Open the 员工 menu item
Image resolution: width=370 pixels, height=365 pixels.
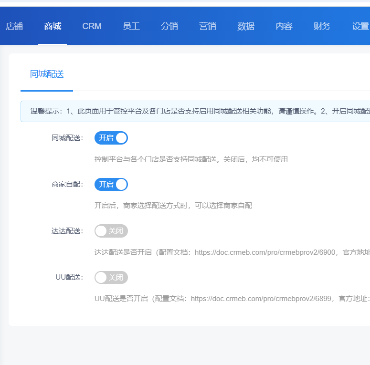[x=131, y=26]
